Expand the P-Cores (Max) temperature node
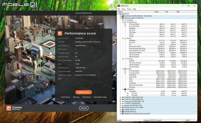201x123 pixels. coord(125,24)
